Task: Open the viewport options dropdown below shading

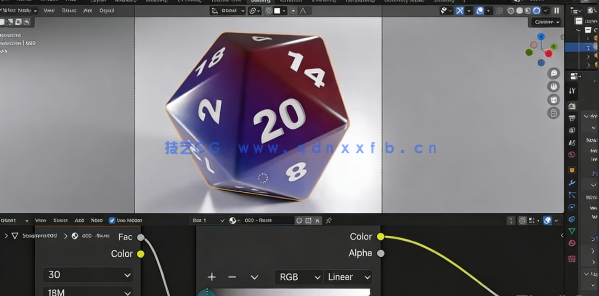Action: tap(546, 22)
